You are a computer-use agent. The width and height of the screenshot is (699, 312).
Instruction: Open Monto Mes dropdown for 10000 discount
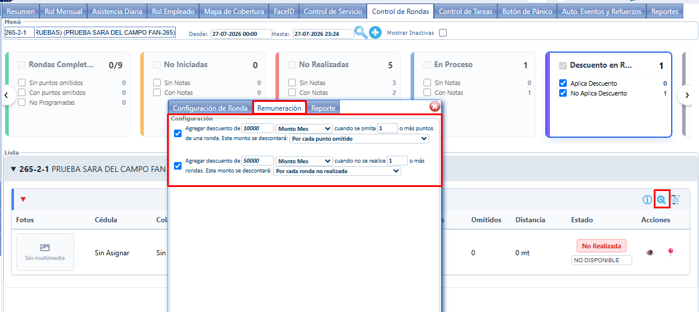(304, 129)
